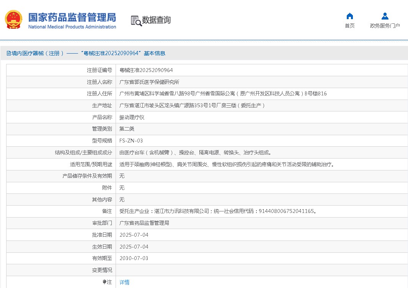This screenshot has height=288, width=408.
Task: Click the 批准日期 row label
Action: [x=102, y=235]
